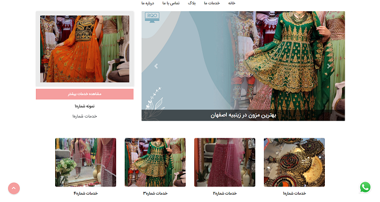Click the banner caption بهترین مزون در زینبیه اصفهان

point(243,115)
